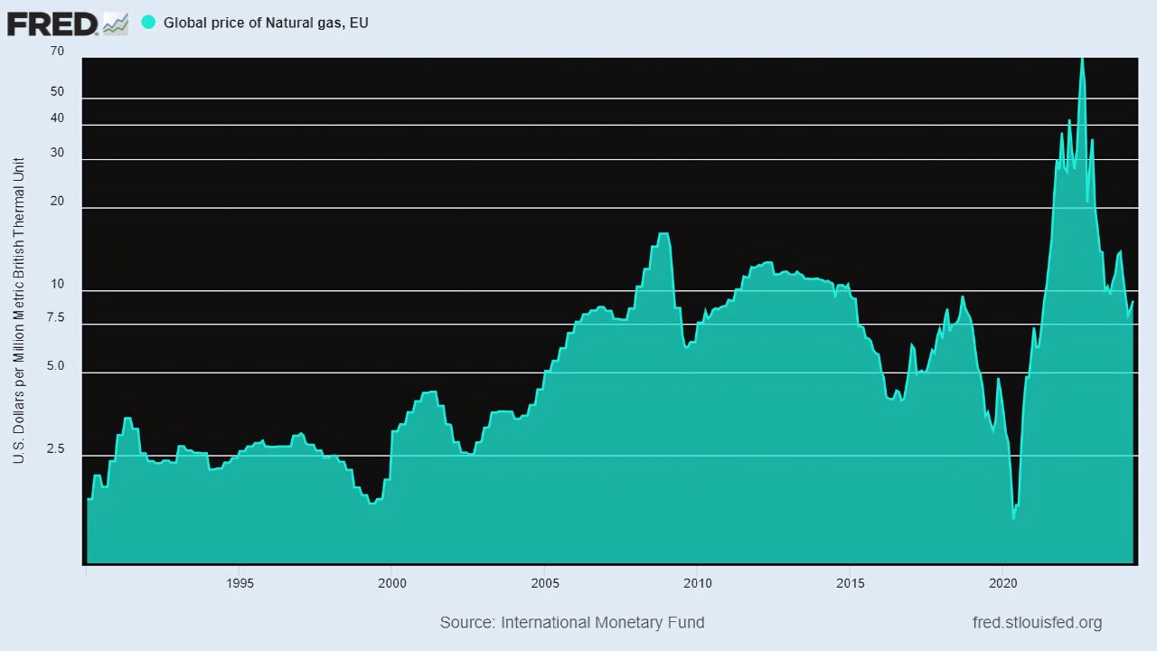
Task: Click the y-axis label 20
Action: click(x=57, y=200)
